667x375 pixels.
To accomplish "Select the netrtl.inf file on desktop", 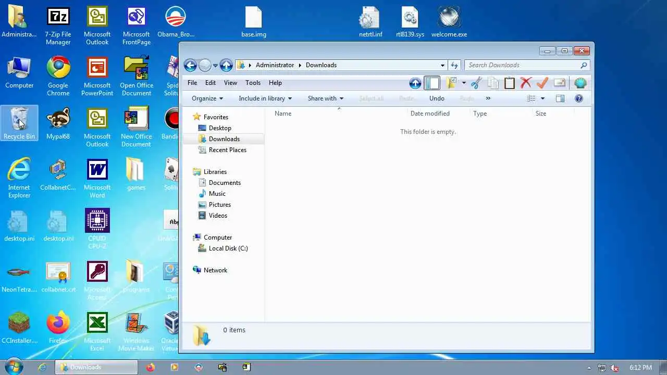I will 370,22.
